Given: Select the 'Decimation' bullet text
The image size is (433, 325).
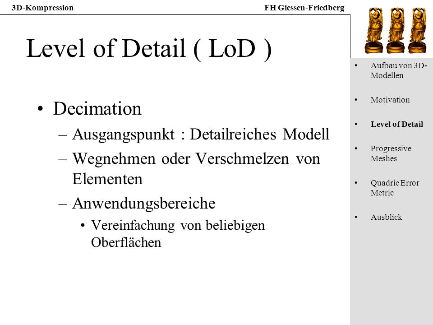Looking at the screenshot, I should tap(97, 108).
